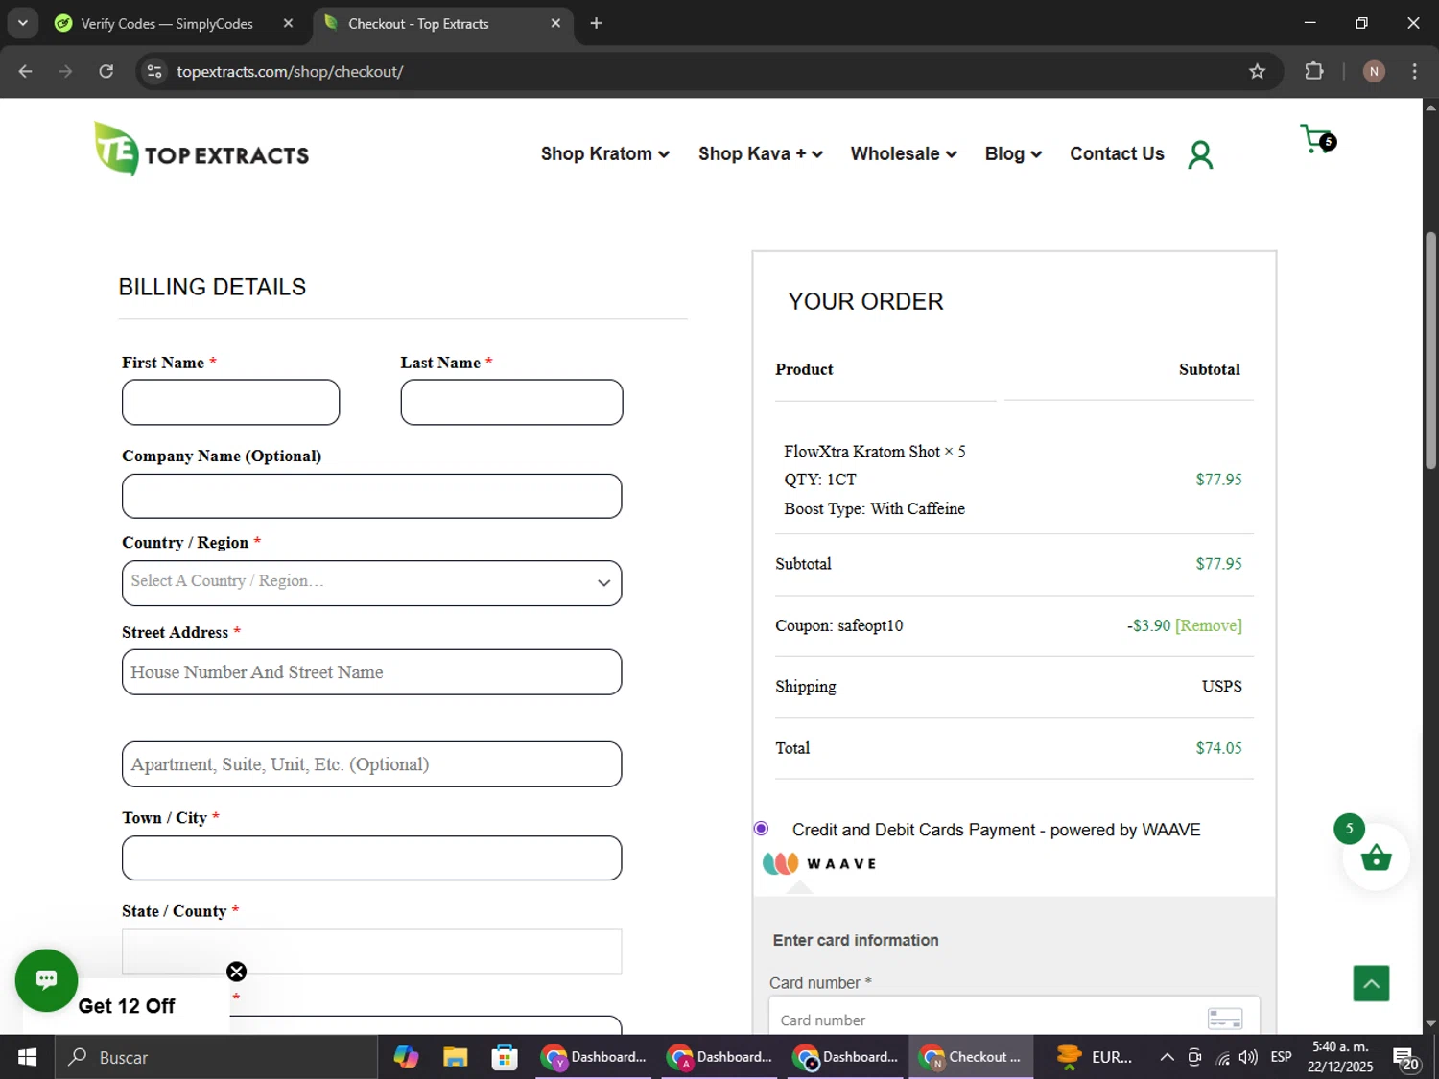Open File Explorer from the taskbar

click(455, 1057)
